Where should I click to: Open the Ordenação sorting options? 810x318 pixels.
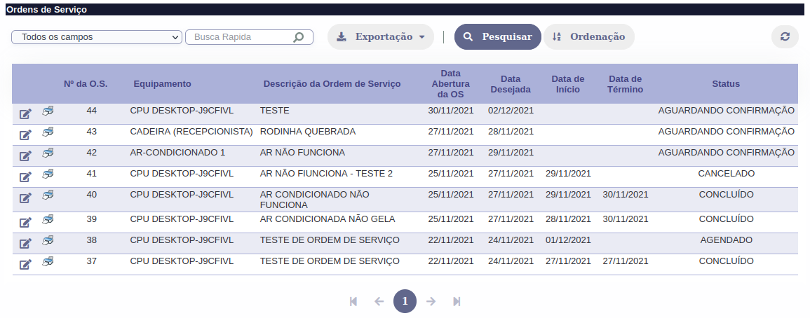[x=589, y=37]
